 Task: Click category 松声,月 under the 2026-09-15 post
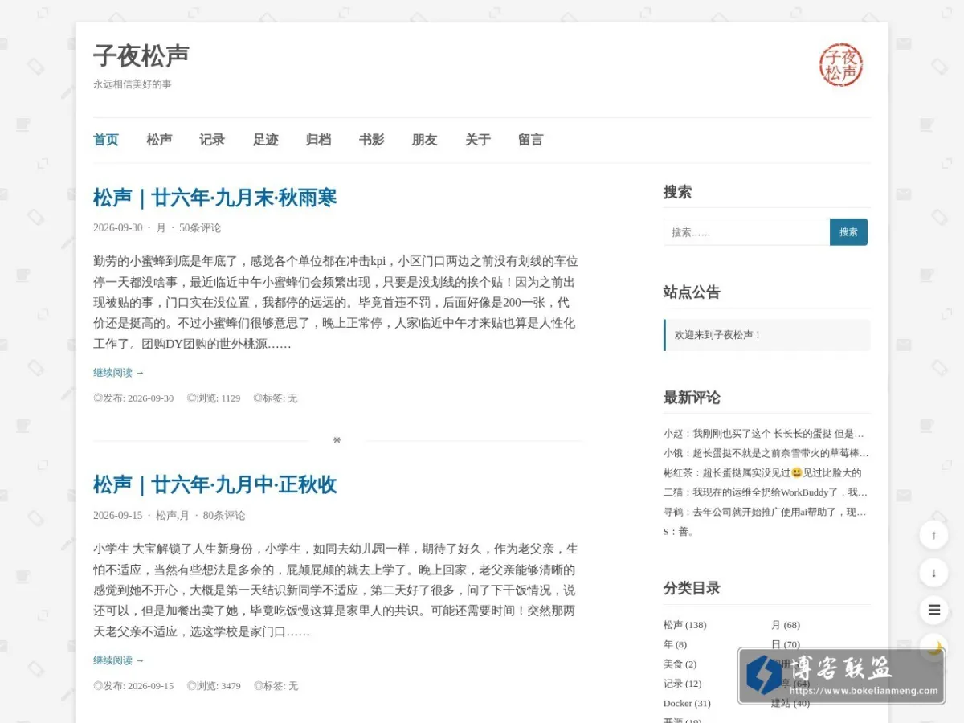coord(173,516)
